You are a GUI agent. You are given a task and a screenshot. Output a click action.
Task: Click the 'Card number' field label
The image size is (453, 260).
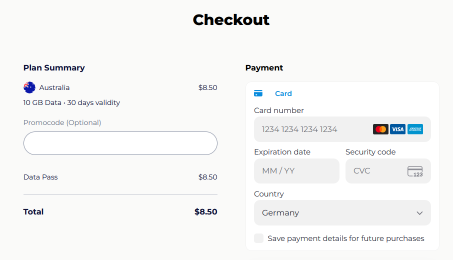point(278,110)
